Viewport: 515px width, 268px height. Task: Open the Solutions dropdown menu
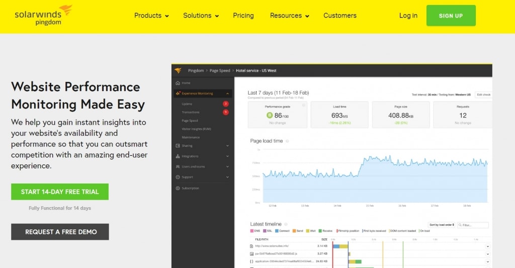click(201, 16)
